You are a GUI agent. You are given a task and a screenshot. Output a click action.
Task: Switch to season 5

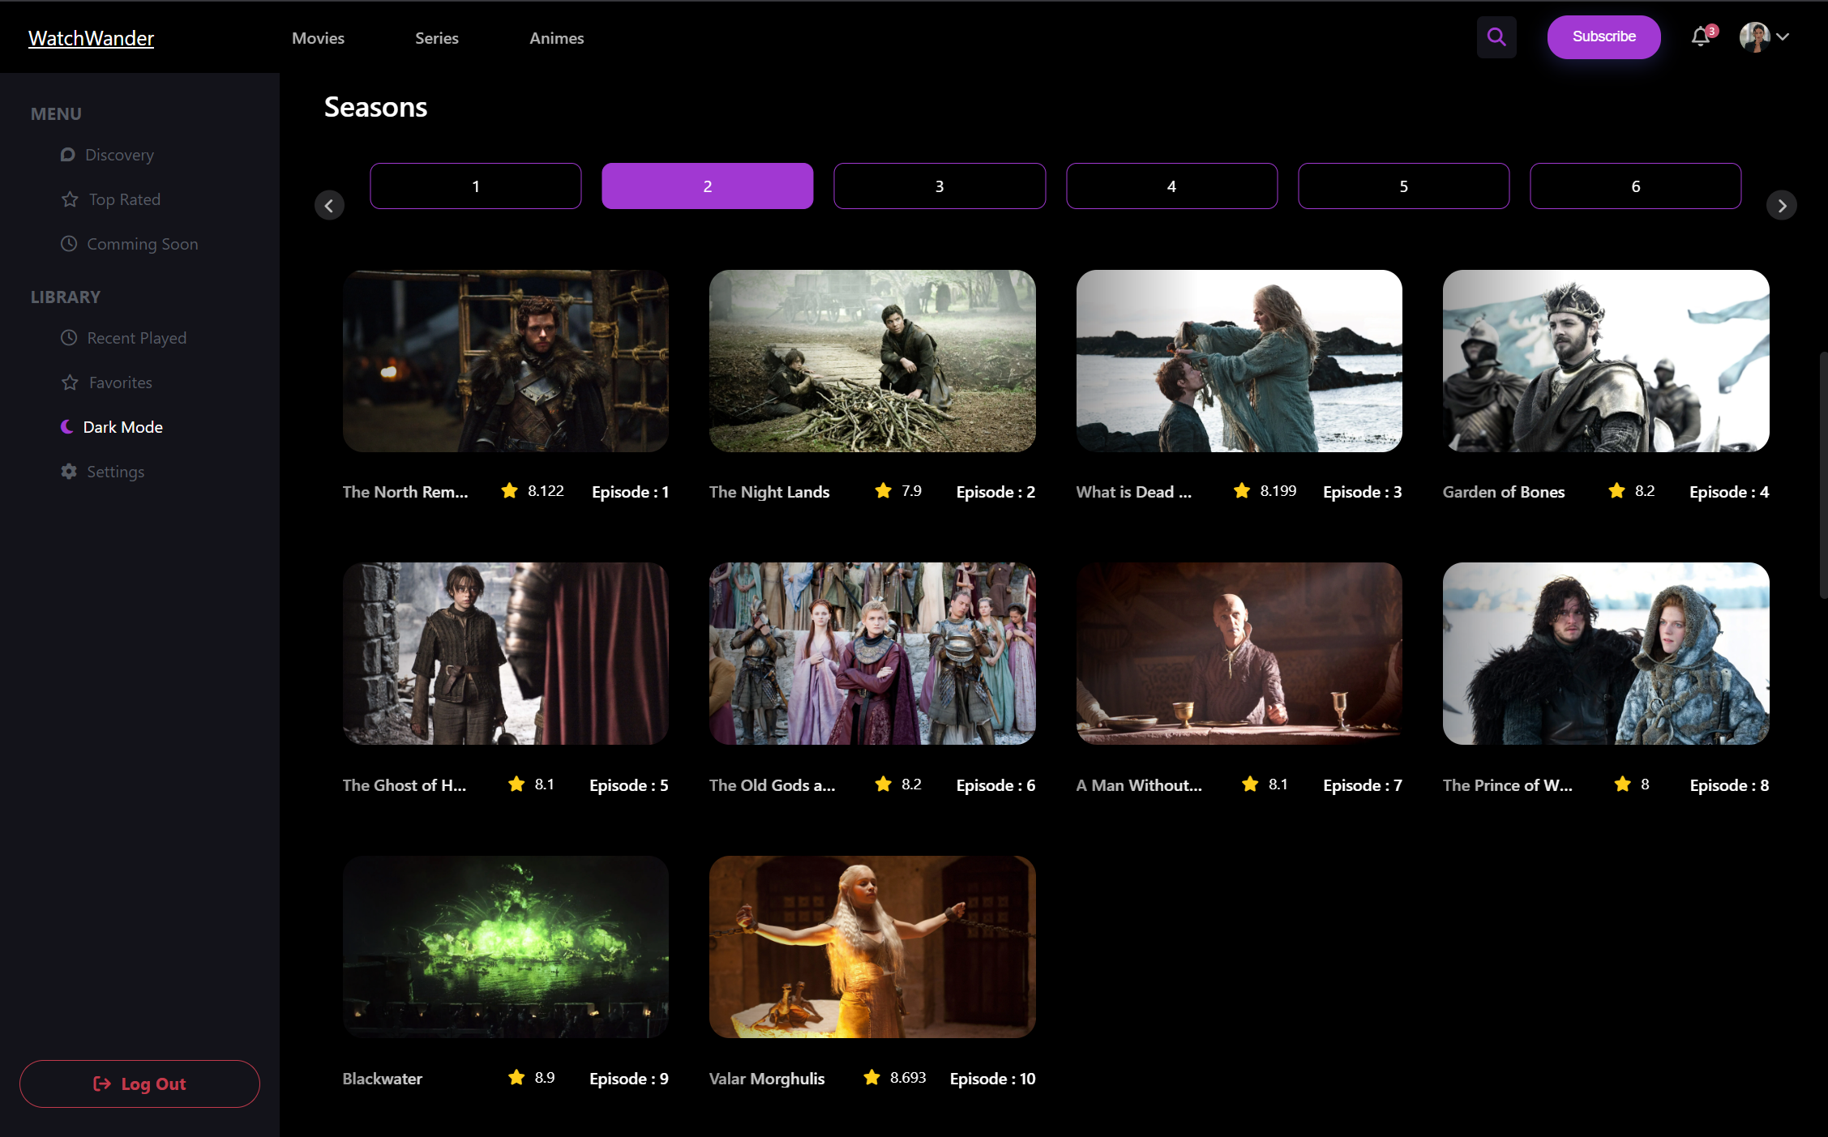1403,186
